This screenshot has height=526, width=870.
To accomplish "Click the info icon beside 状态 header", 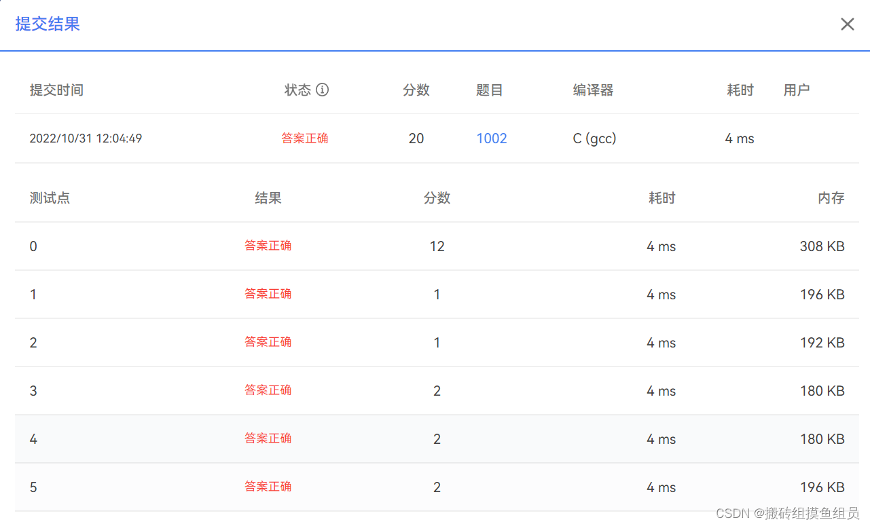I will (x=323, y=90).
